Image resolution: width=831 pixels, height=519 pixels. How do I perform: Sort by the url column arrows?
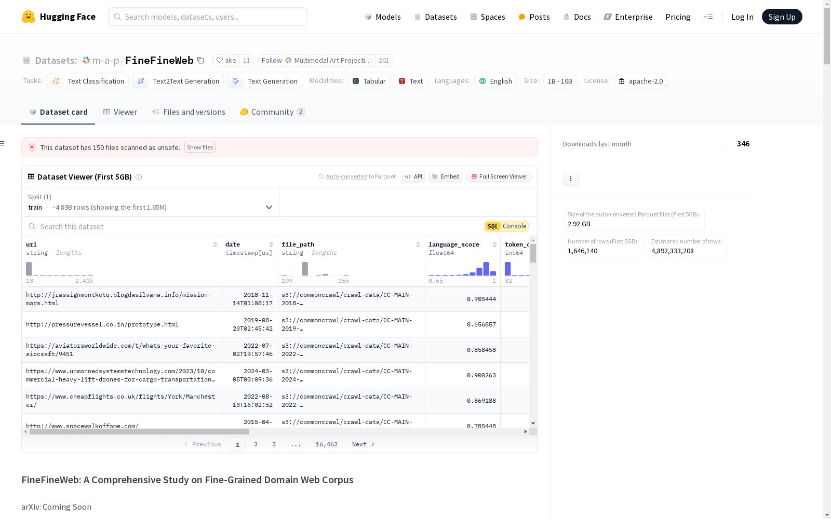click(215, 244)
